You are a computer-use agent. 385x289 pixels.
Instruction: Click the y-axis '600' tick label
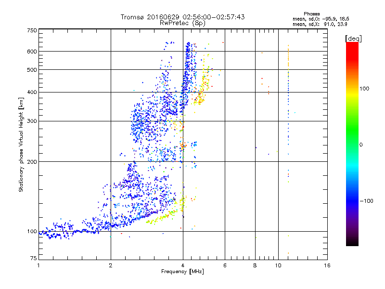tap(32, 52)
